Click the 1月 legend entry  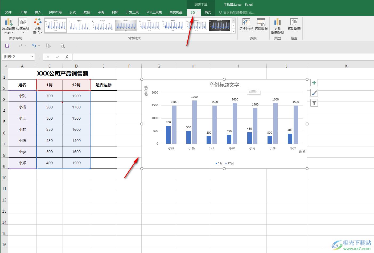pyautogui.click(x=219, y=163)
